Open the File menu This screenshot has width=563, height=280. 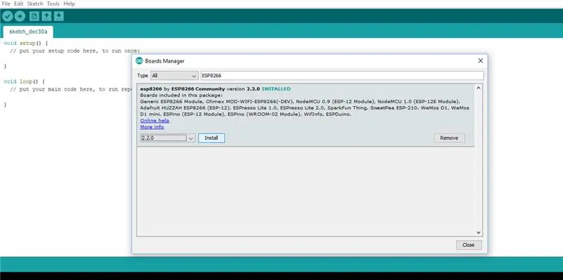6,4
